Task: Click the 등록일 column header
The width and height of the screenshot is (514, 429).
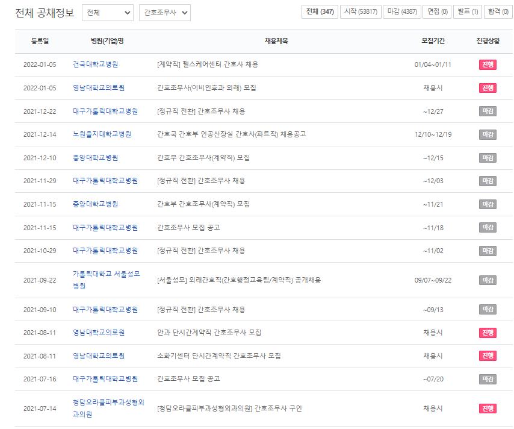Action: tap(40, 41)
